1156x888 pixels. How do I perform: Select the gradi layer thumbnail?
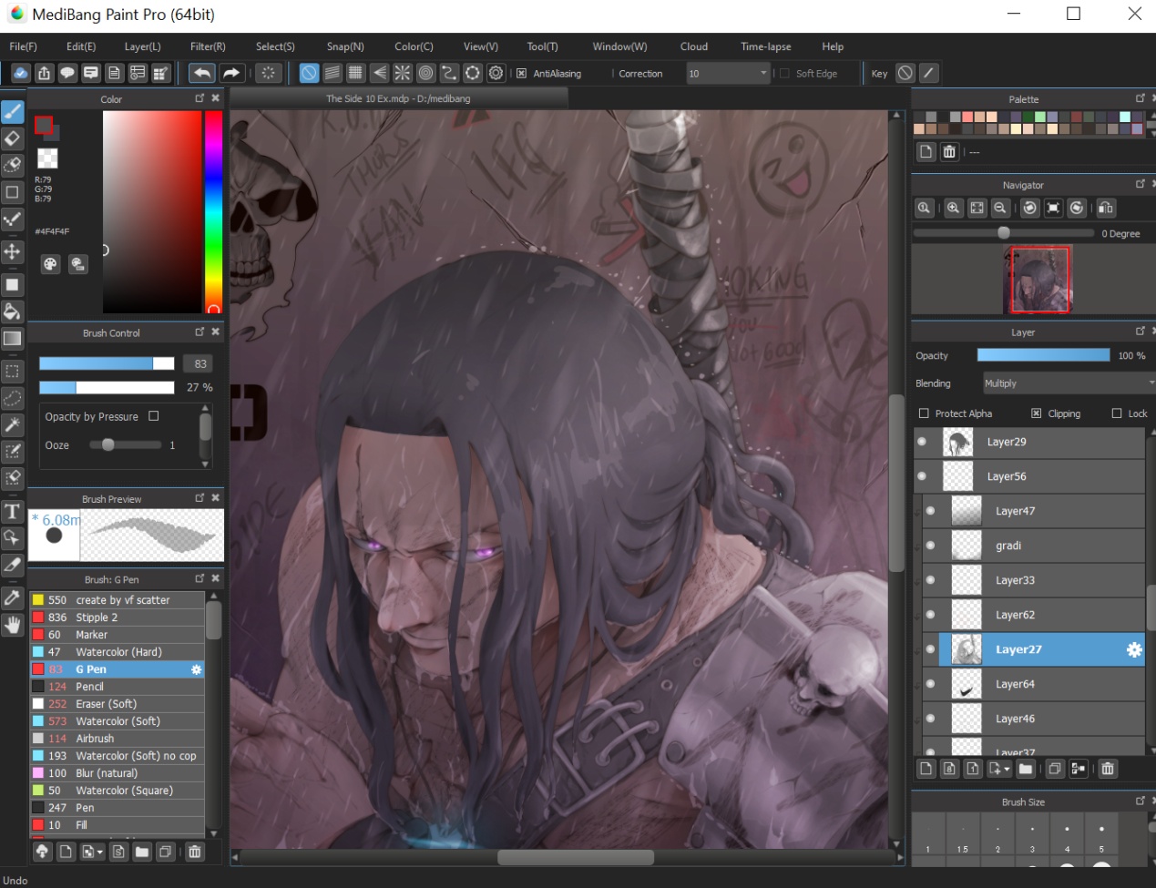pos(967,546)
